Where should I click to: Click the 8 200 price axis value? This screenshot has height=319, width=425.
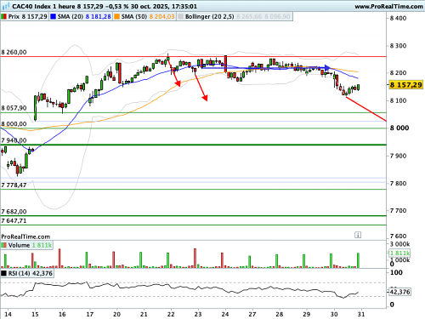click(398, 73)
